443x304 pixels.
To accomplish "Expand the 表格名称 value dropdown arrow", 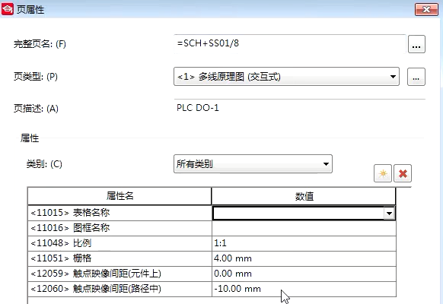I will pos(389,214).
